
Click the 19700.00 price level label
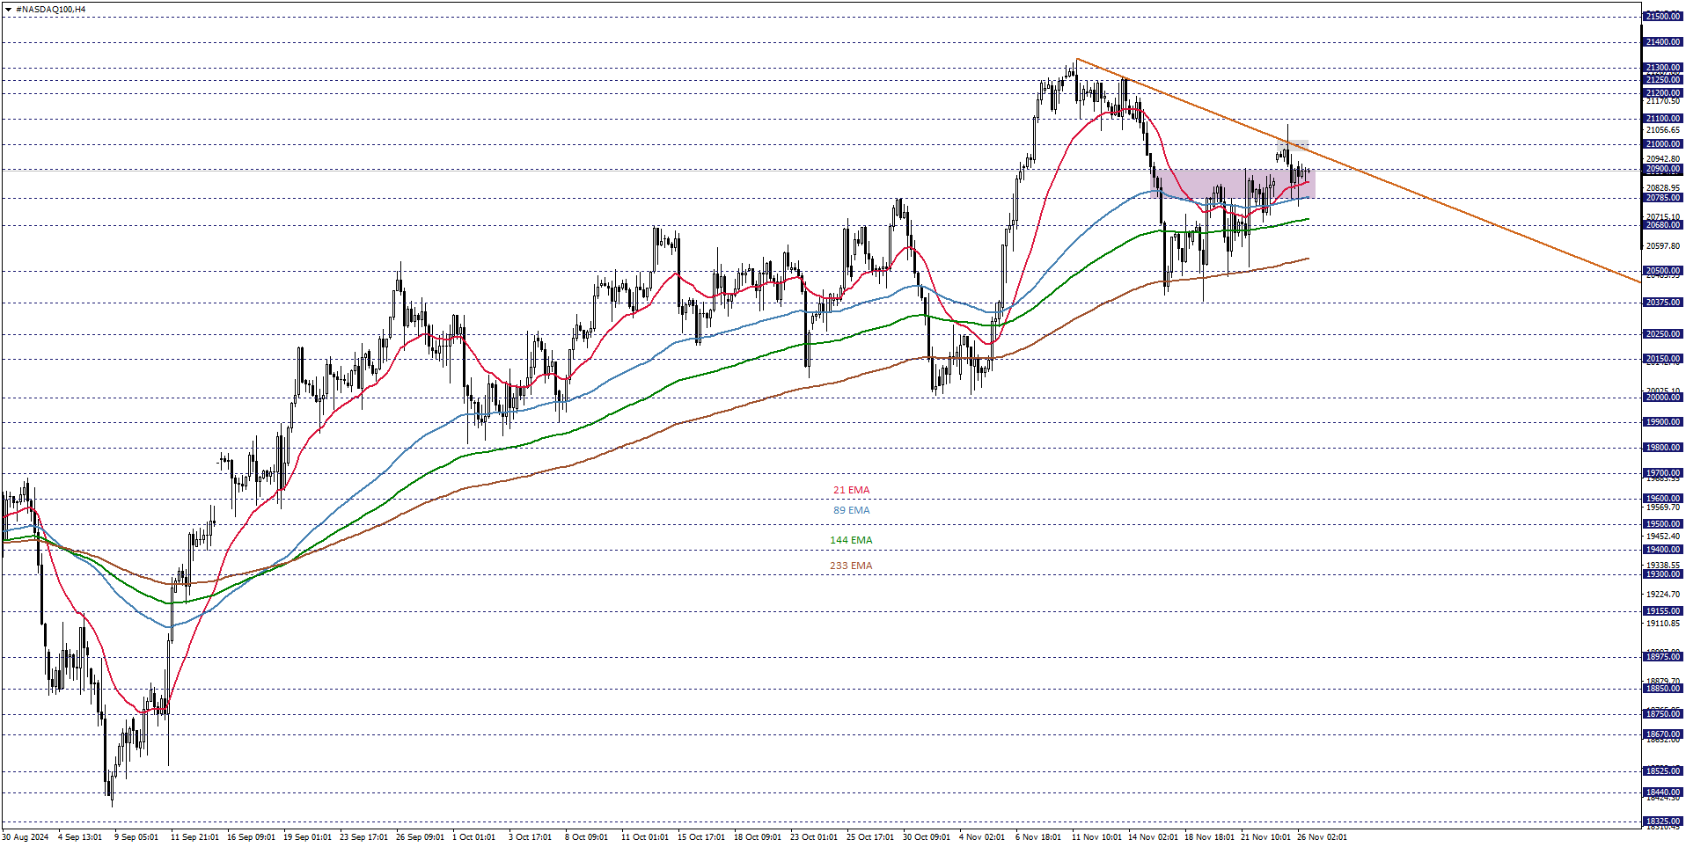(x=1662, y=473)
